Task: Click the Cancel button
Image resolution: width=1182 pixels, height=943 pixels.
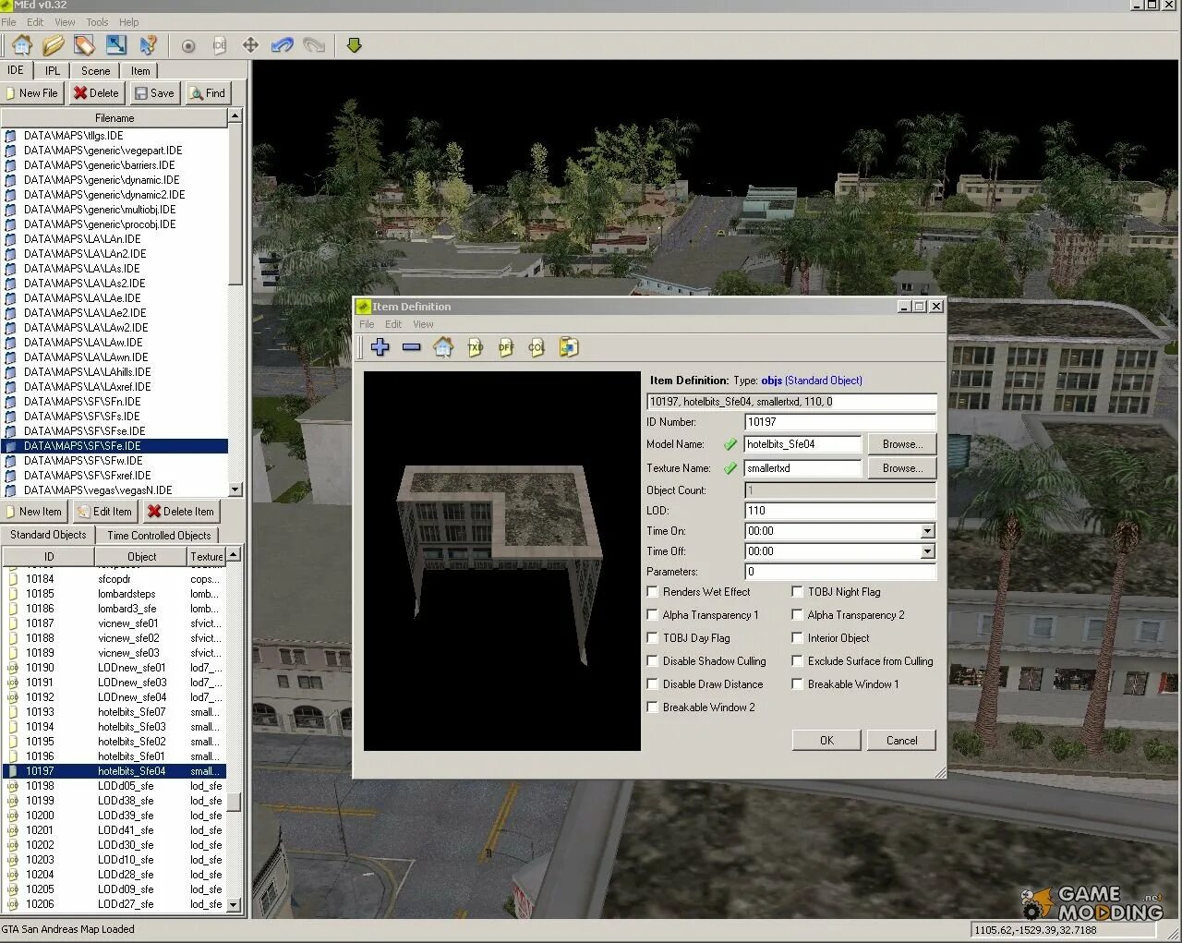Action: [901, 741]
